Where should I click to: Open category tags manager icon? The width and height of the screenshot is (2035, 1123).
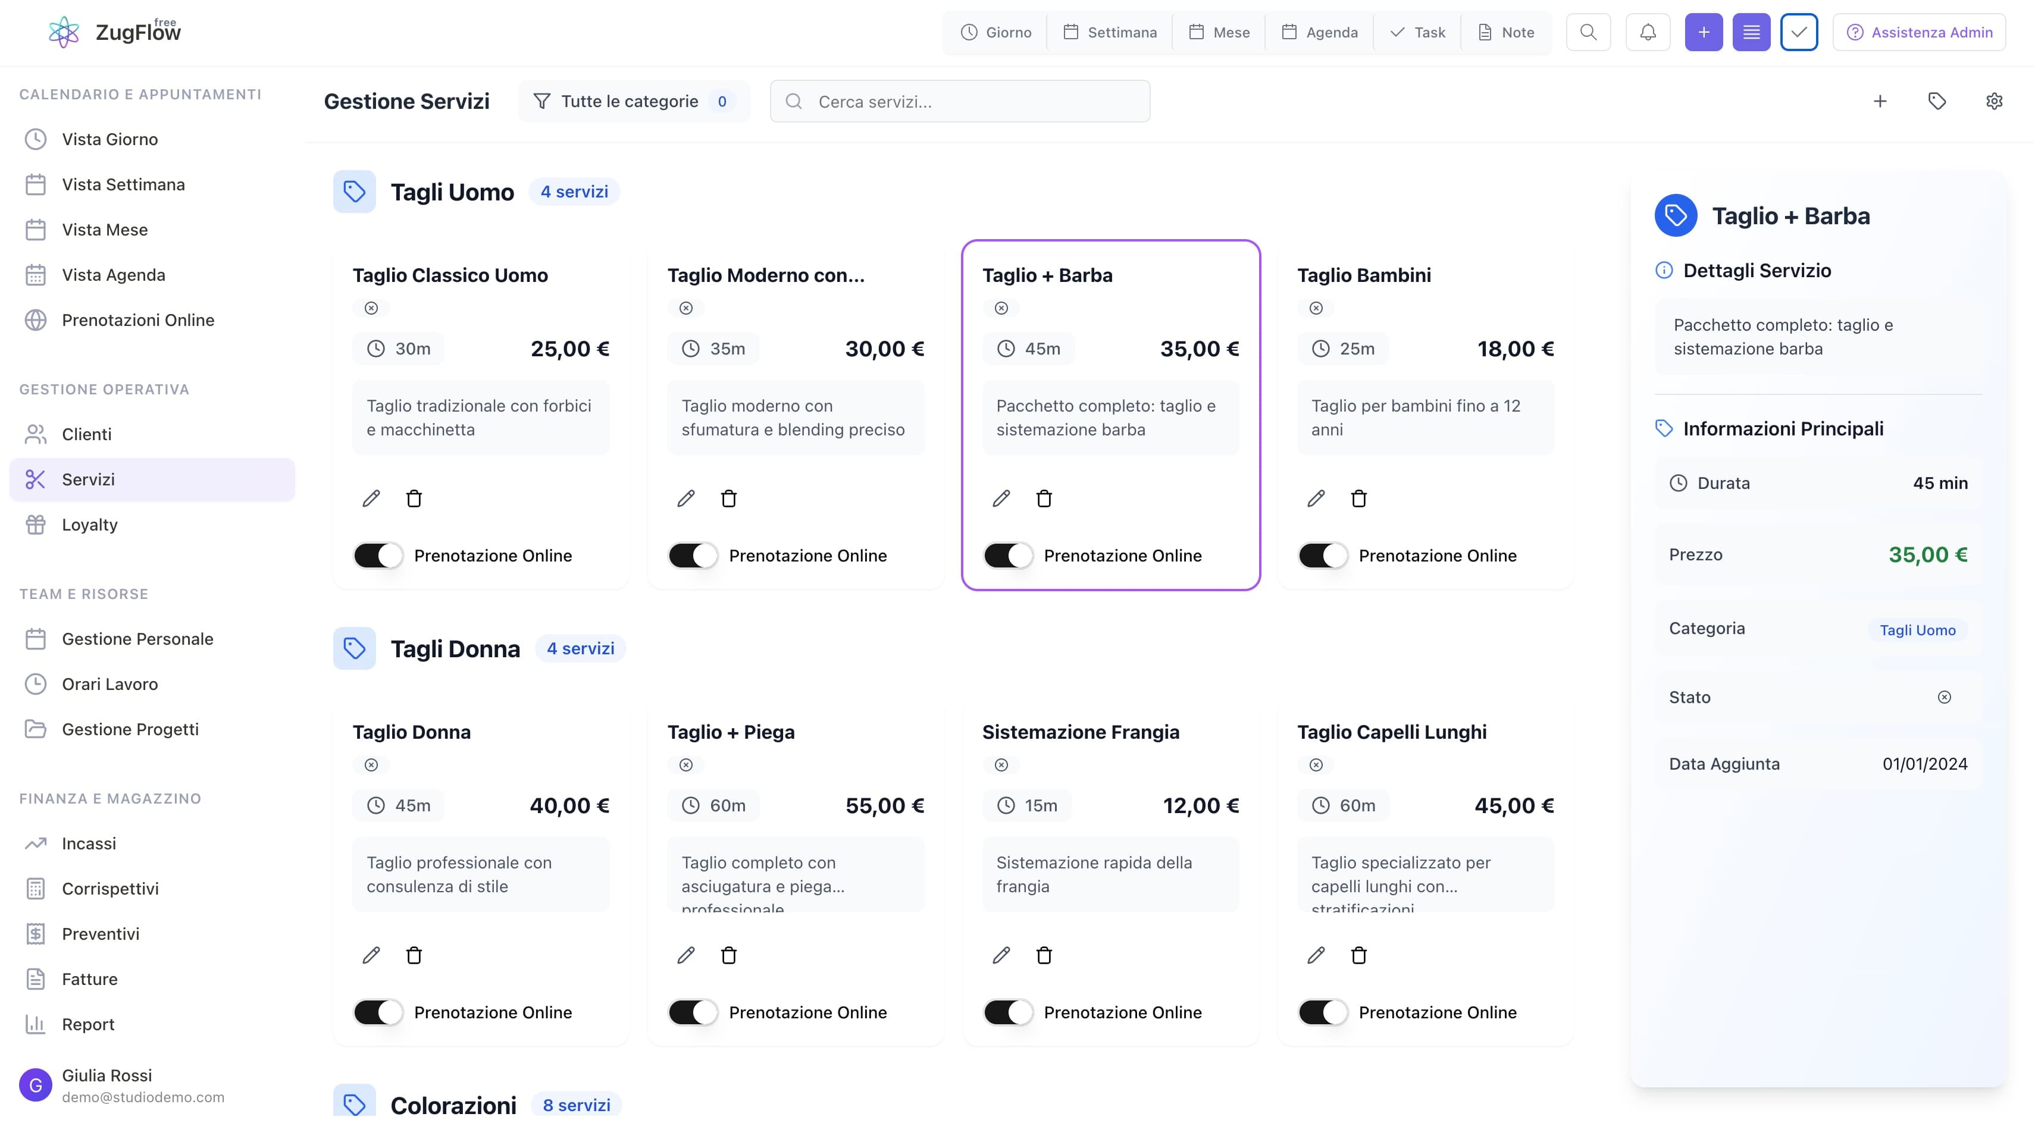click(x=1936, y=101)
